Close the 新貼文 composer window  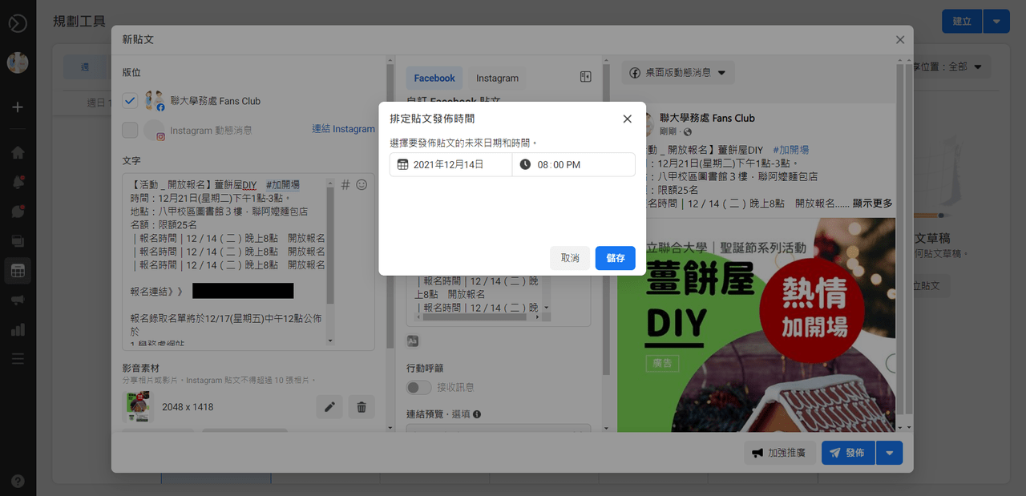pyautogui.click(x=900, y=39)
